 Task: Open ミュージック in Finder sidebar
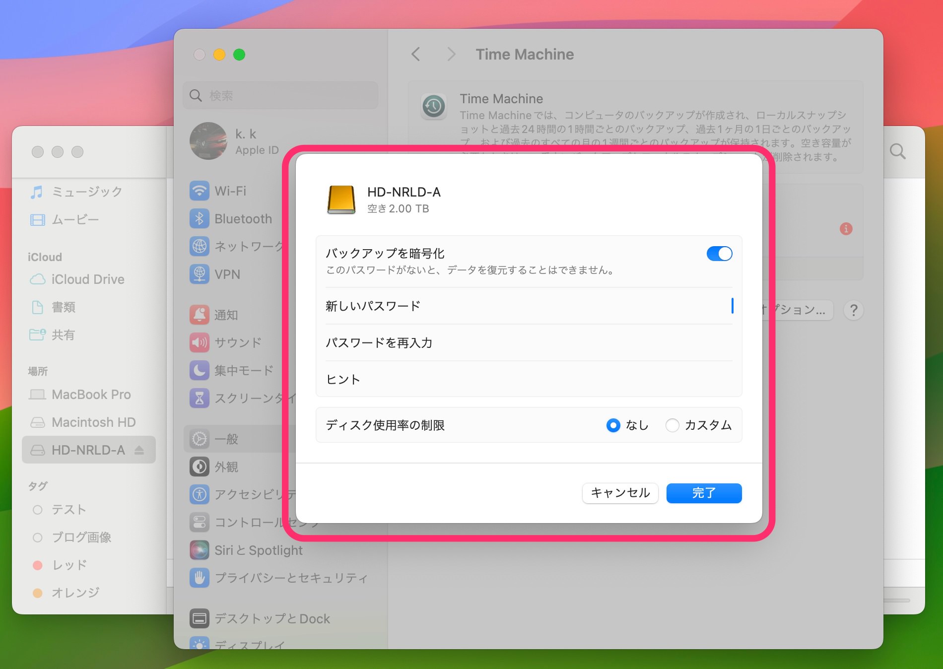click(x=88, y=192)
